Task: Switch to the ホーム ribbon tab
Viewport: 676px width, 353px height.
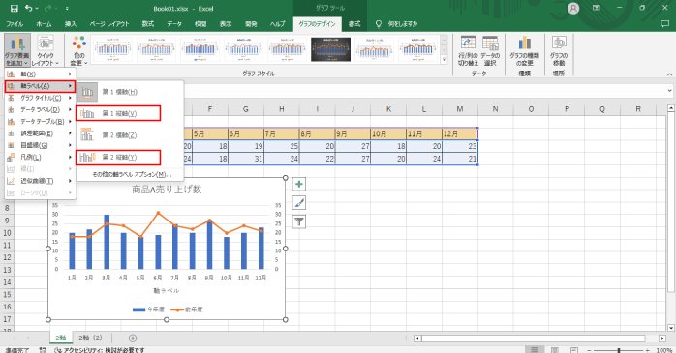Action: coord(44,24)
